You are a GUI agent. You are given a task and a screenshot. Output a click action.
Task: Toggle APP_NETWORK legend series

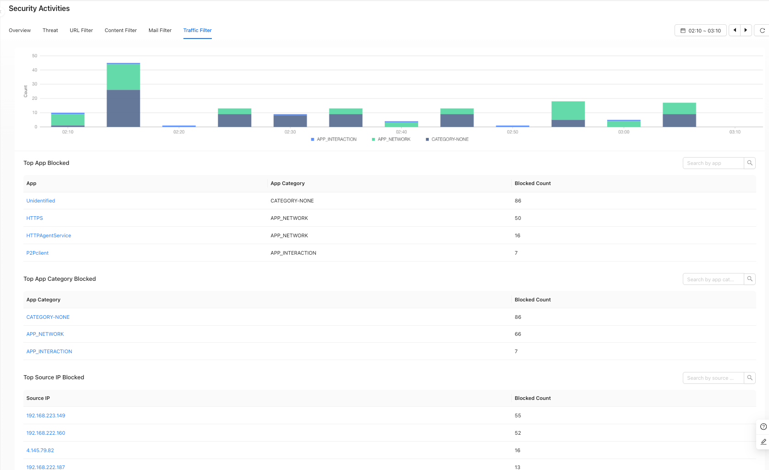coord(391,139)
